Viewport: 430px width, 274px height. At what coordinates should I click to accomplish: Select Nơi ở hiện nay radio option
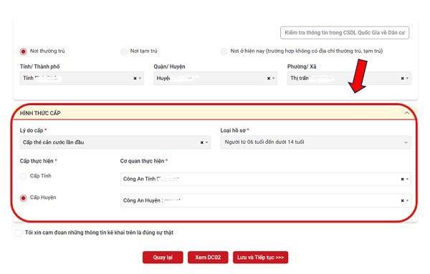[224, 52]
